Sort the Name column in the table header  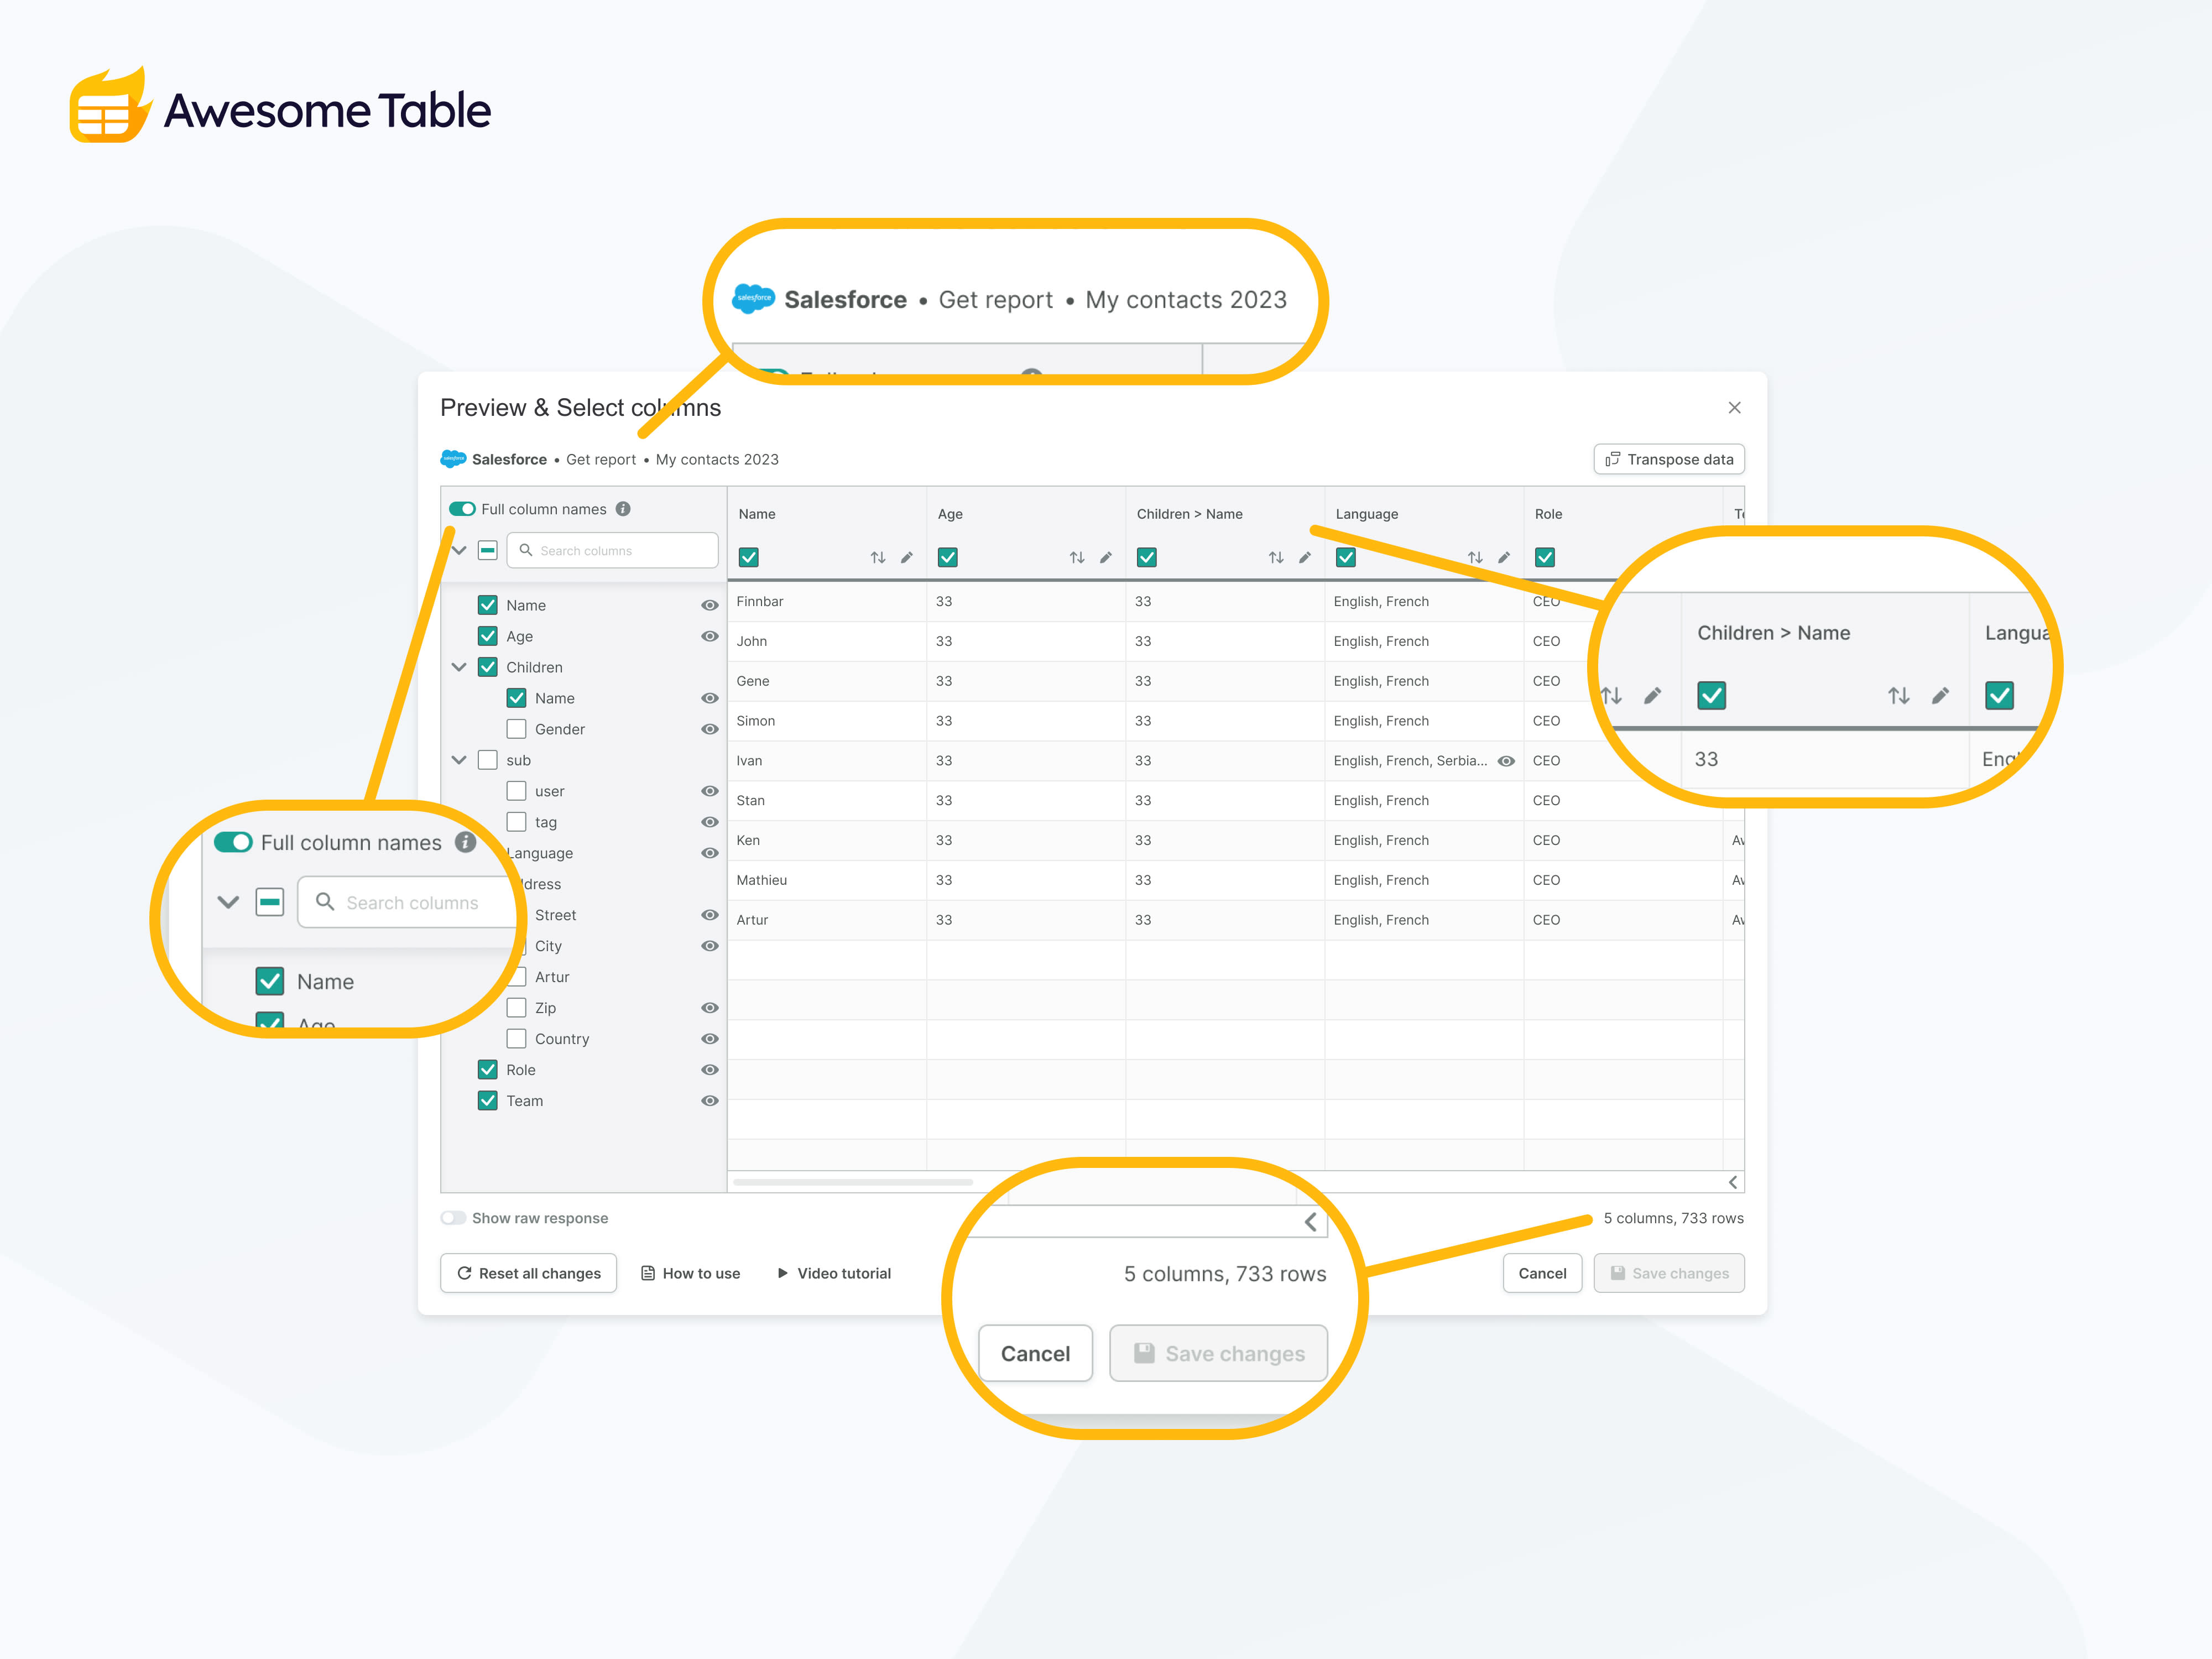pos(877,558)
